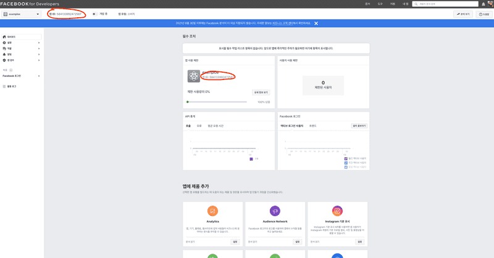Select the second tab in Facebook login card
Image resolution: width=494 pixels, height=258 pixels.
pyautogui.click(x=312, y=126)
